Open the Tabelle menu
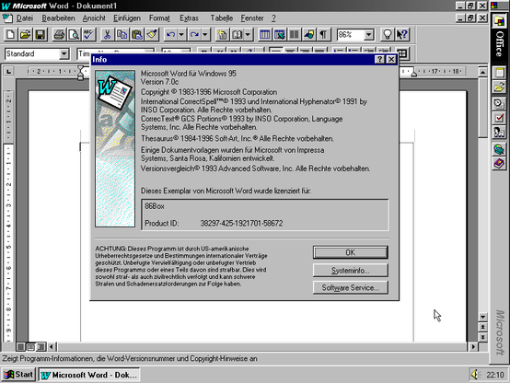 pos(222,18)
